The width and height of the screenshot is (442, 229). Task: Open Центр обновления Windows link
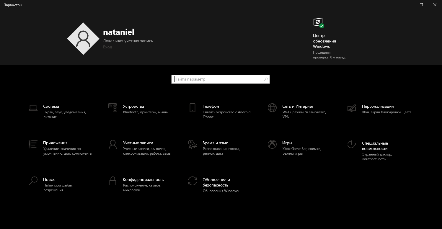click(324, 41)
